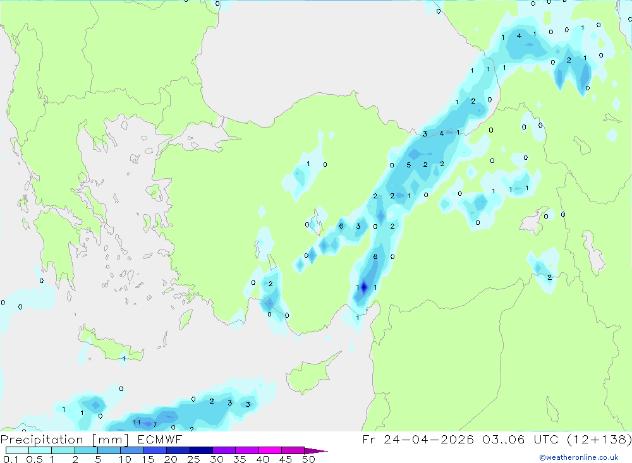Screen dimensions: 632x463
Task: Click the 0.1–0.5 mm legend color swatch
Action: coord(17,450)
